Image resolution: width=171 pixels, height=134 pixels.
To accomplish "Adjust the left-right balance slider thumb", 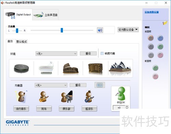I will point(17,31).
